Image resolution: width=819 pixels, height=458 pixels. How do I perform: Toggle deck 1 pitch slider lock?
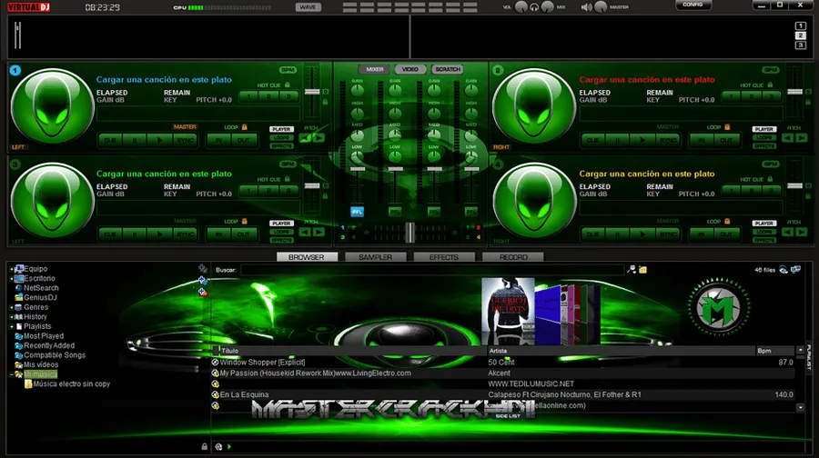tap(326, 102)
